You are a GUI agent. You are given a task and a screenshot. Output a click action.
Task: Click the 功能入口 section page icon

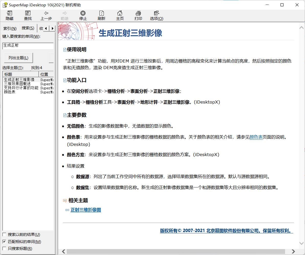click(x=65, y=80)
